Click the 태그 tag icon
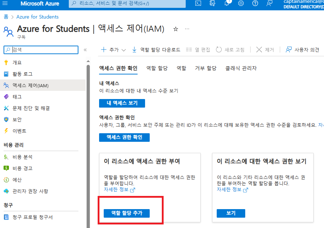This screenshot has height=228, width=324. click(x=6, y=97)
